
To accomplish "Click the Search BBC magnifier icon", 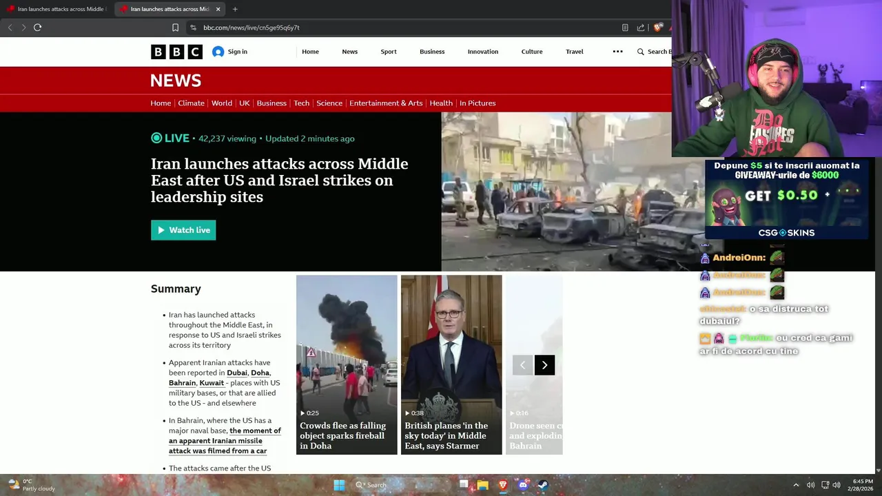I will click(641, 52).
